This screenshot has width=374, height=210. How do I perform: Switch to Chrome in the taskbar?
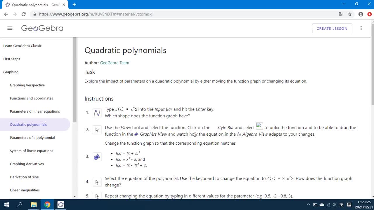click(x=47, y=204)
